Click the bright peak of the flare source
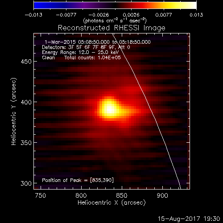 [x=110, y=110]
